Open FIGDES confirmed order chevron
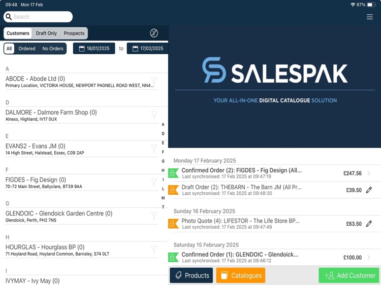Image resolution: width=381 pixels, height=285 pixels. click(x=369, y=173)
